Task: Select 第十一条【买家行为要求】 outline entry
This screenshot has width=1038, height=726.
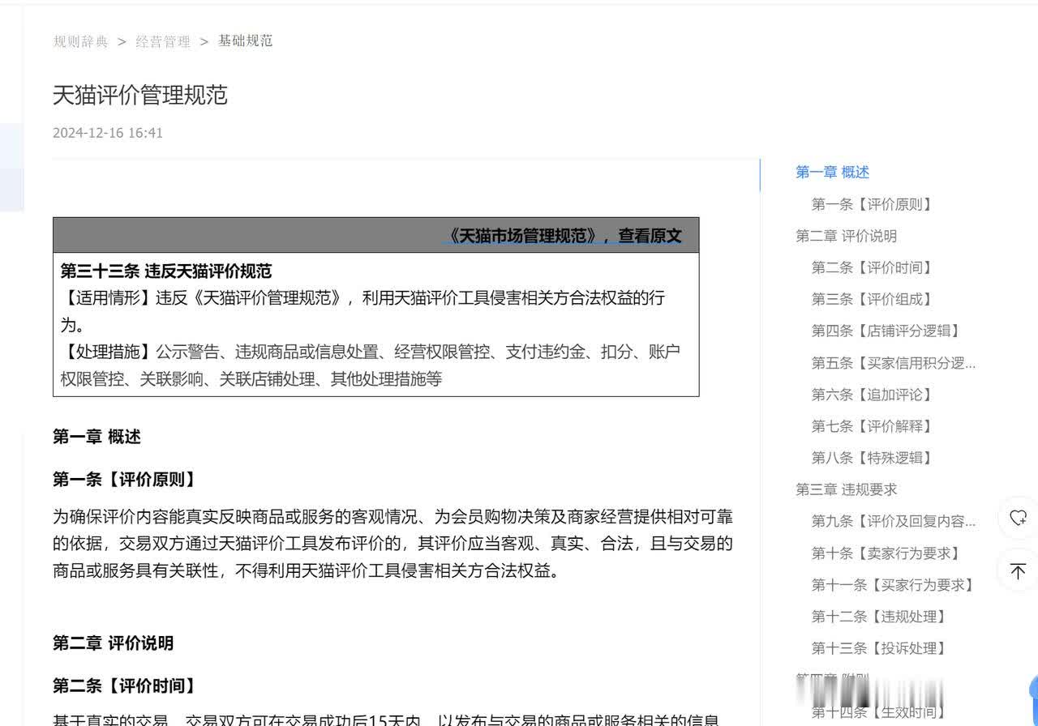Action: click(893, 585)
